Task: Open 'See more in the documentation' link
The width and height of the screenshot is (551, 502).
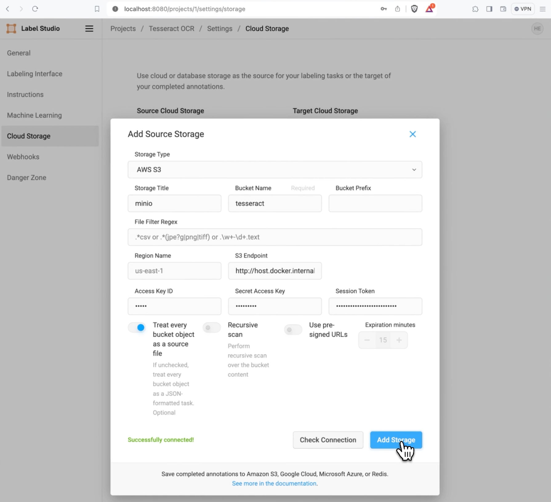Action: tap(274, 483)
